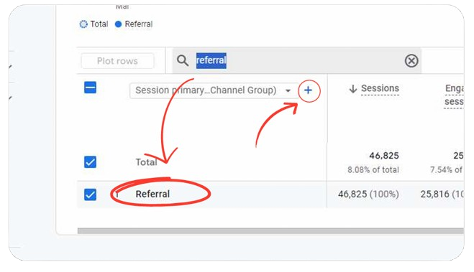Toggle the Total legend circle icon
This screenshot has height=272, width=474.
tap(83, 24)
